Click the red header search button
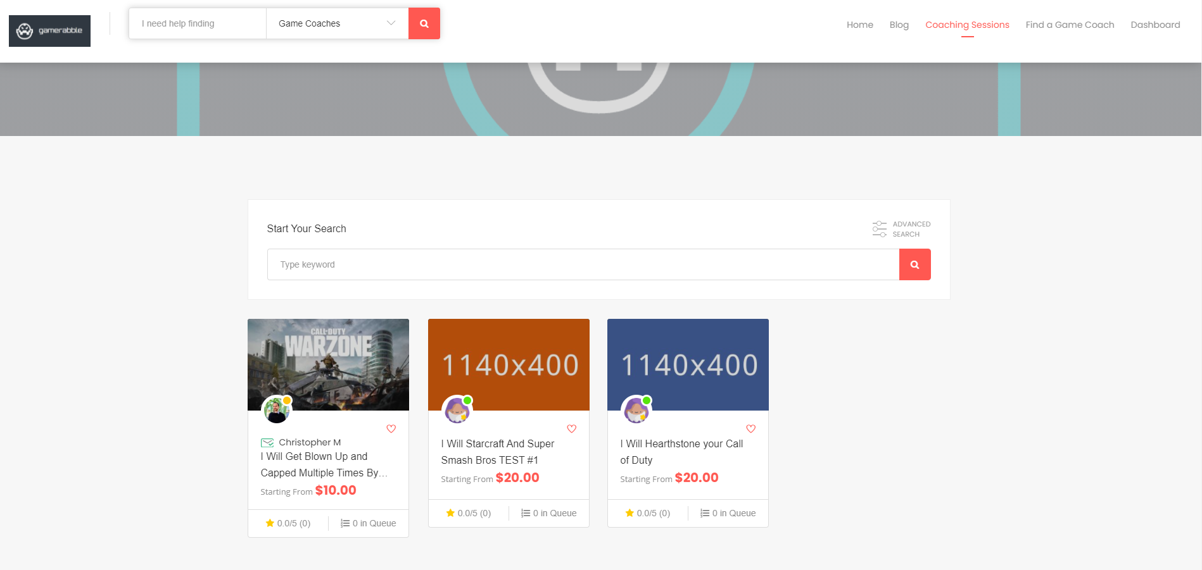Viewport: 1202px width, 570px height. 424,23
